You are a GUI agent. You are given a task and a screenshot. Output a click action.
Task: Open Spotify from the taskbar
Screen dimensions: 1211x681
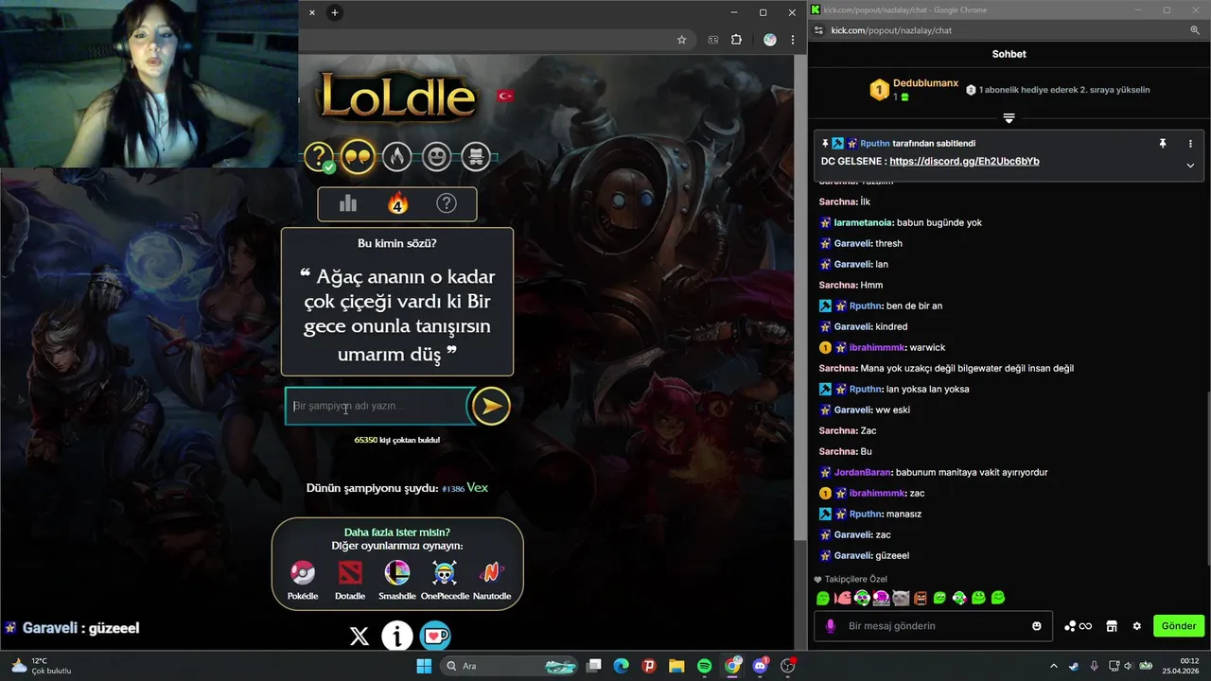click(x=705, y=666)
